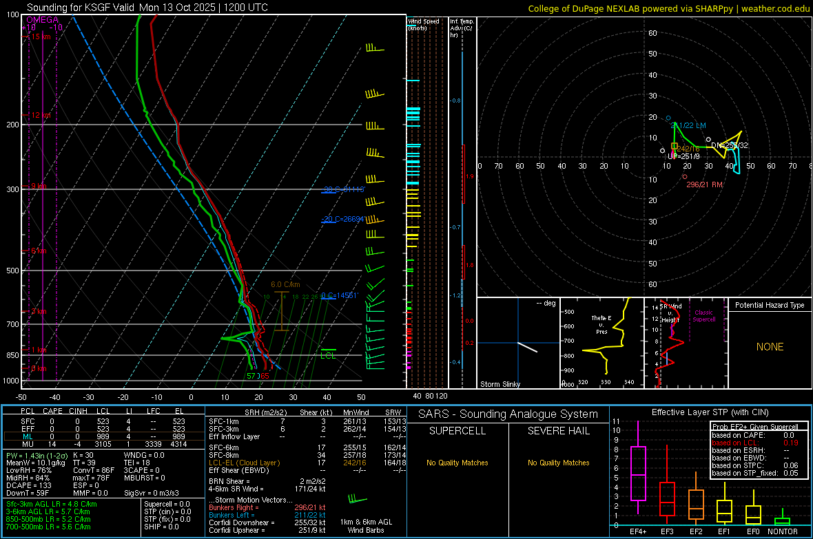Click No Quality Matches under SUPERCELL

click(x=457, y=463)
